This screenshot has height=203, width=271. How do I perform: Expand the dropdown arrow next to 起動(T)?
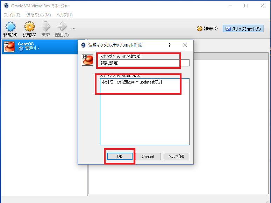pyautogui.click(x=74, y=29)
